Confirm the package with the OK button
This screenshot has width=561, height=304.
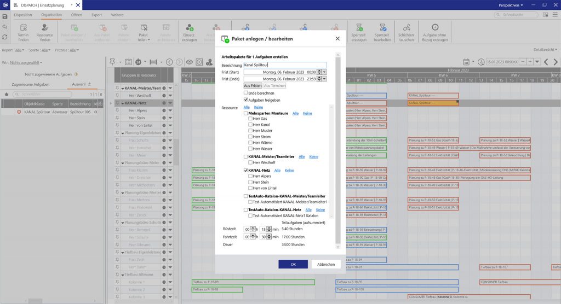point(293,264)
